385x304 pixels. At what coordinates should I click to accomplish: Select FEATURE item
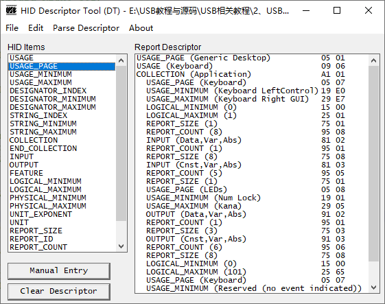pyautogui.click(x=62, y=173)
